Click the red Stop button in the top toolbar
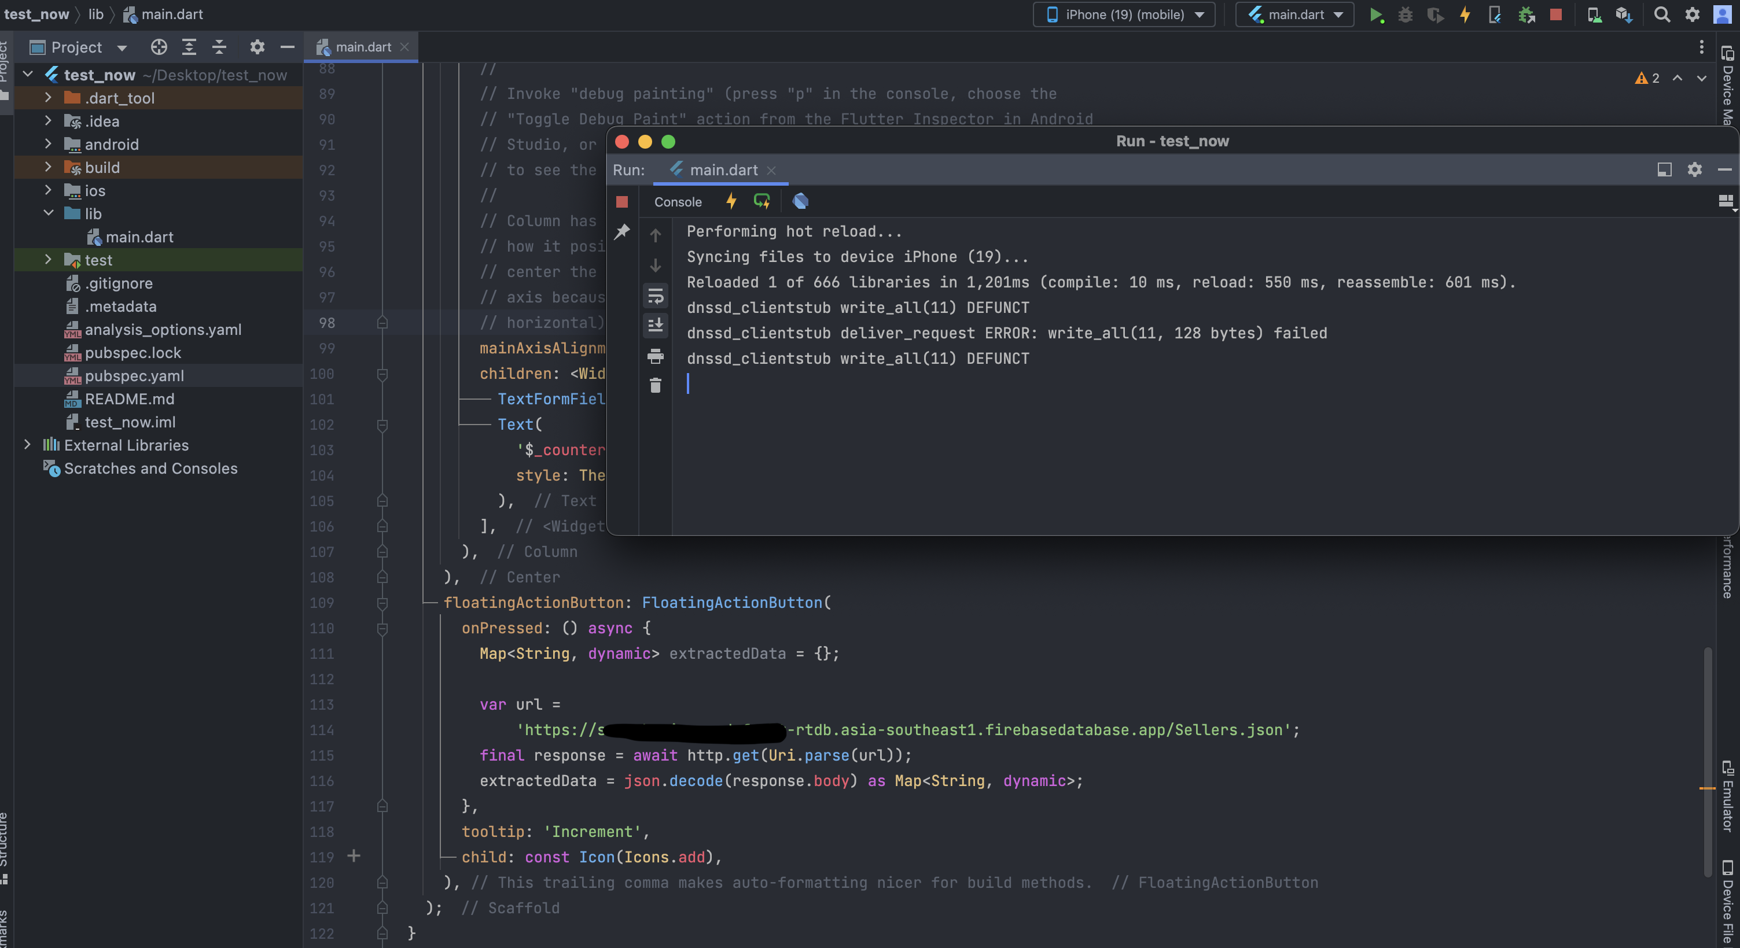Screen dimensions: 1740x948 point(1555,14)
